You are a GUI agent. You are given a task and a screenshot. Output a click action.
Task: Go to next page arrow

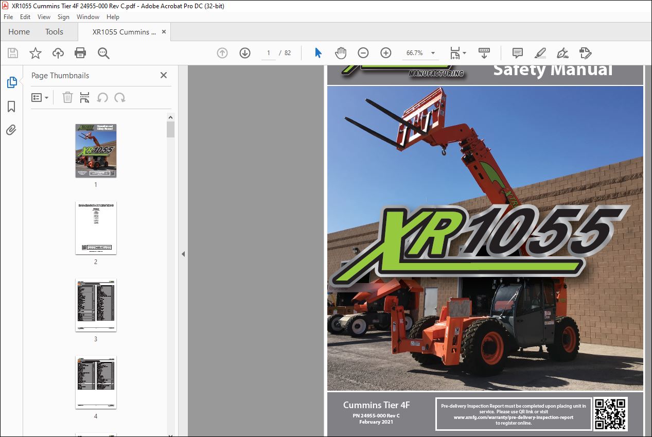click(245, 53)
